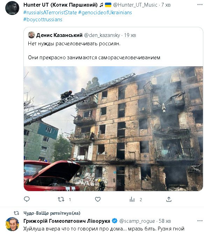Retweet the Hunter UT post
Viewport: 204px width, 235px height.
[x=61, y=199]
